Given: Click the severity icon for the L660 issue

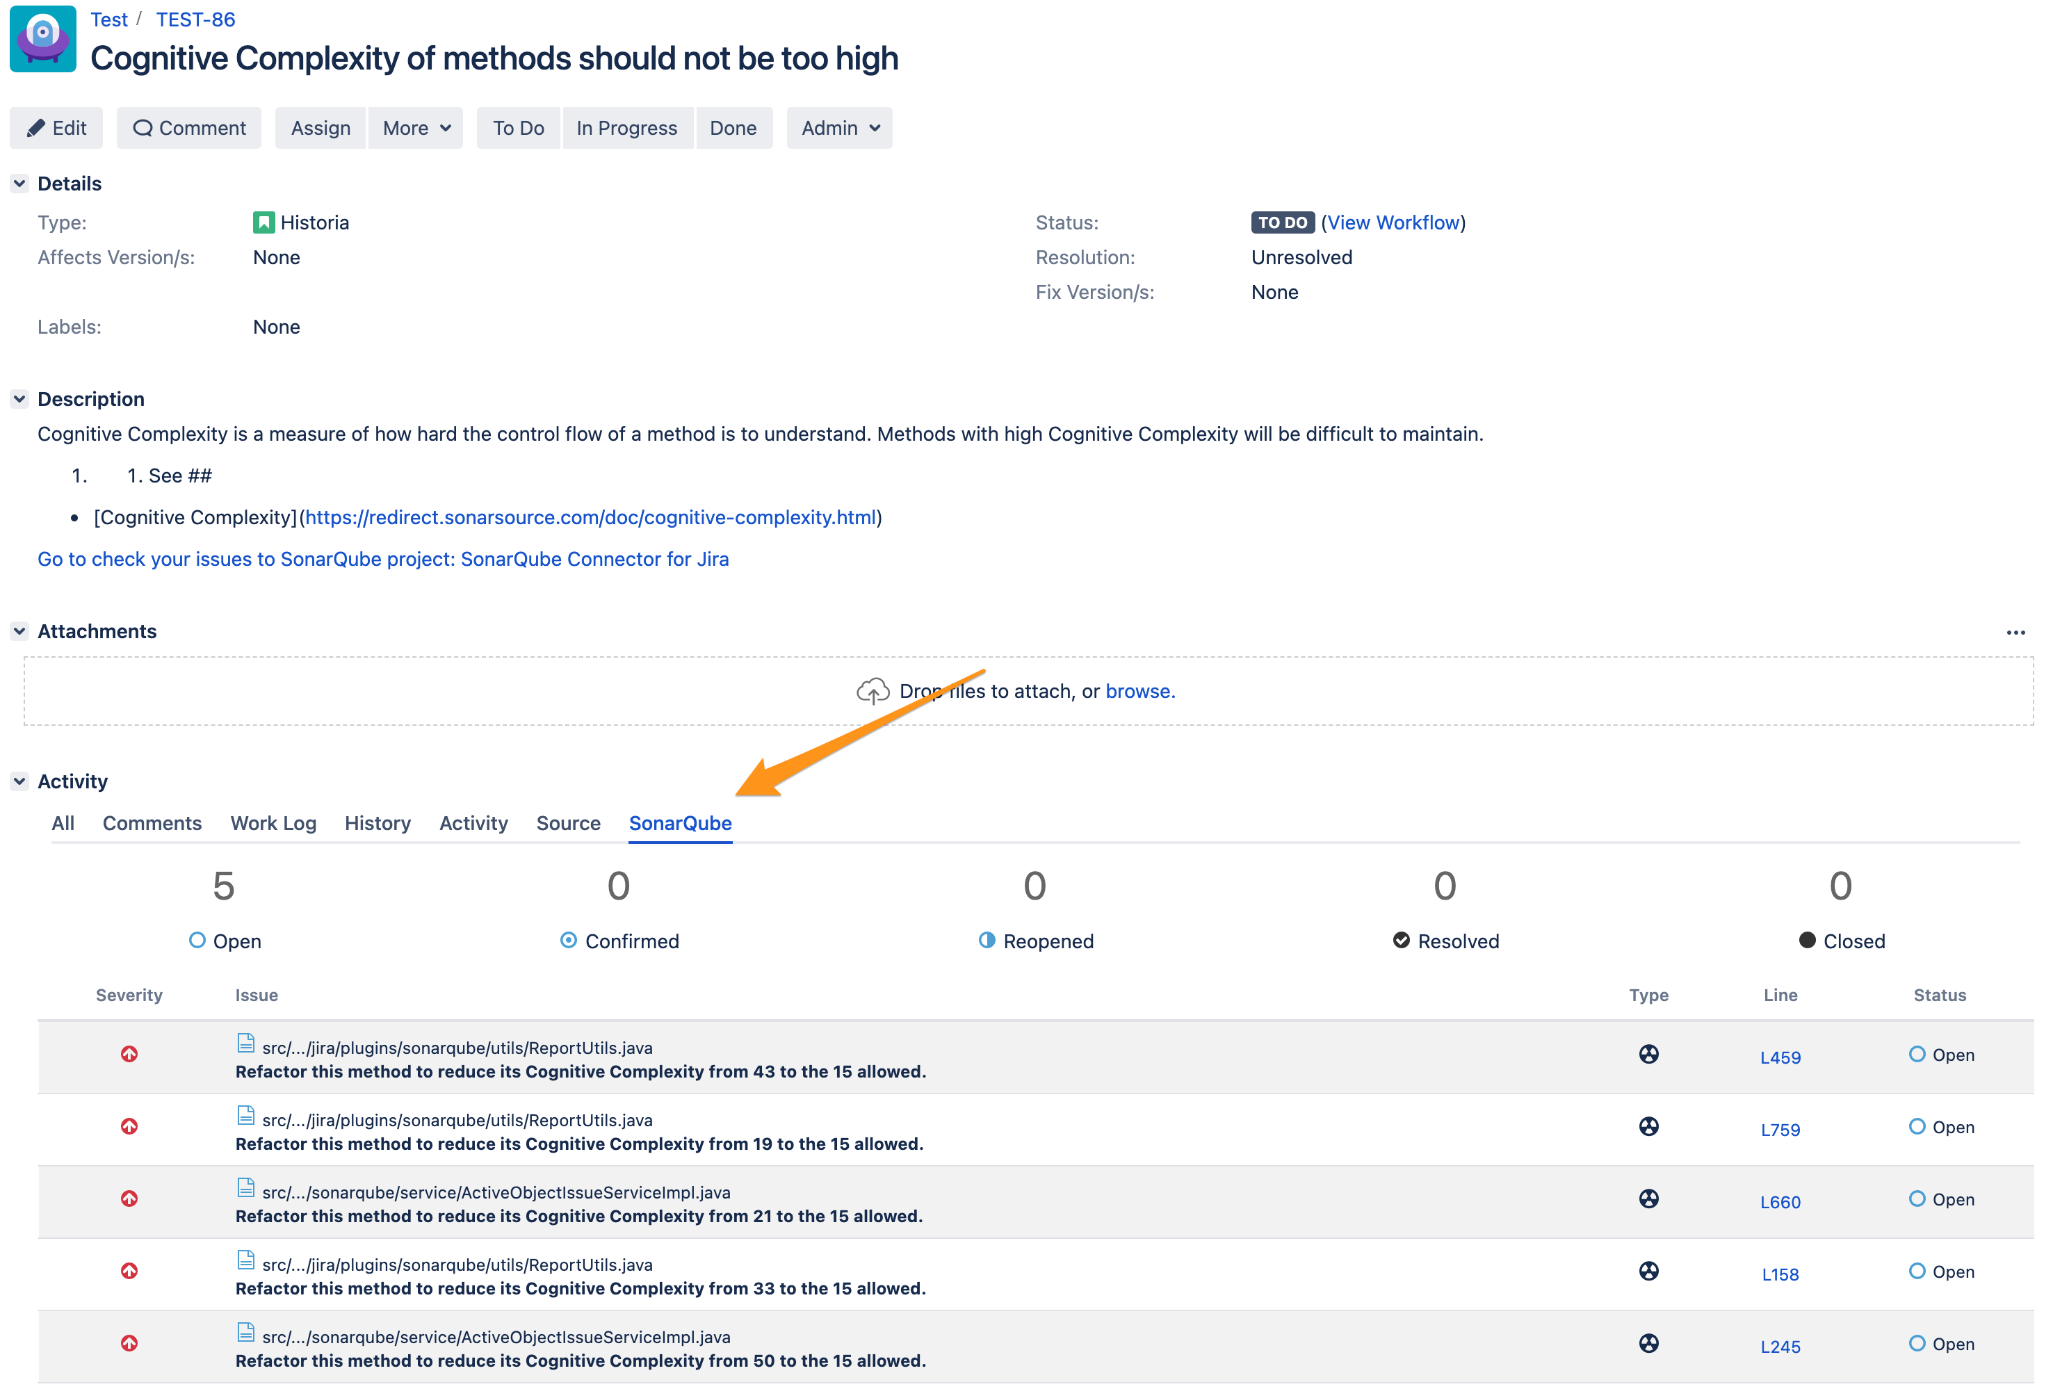Looking at the screenshot, I should coord(129,1199).
